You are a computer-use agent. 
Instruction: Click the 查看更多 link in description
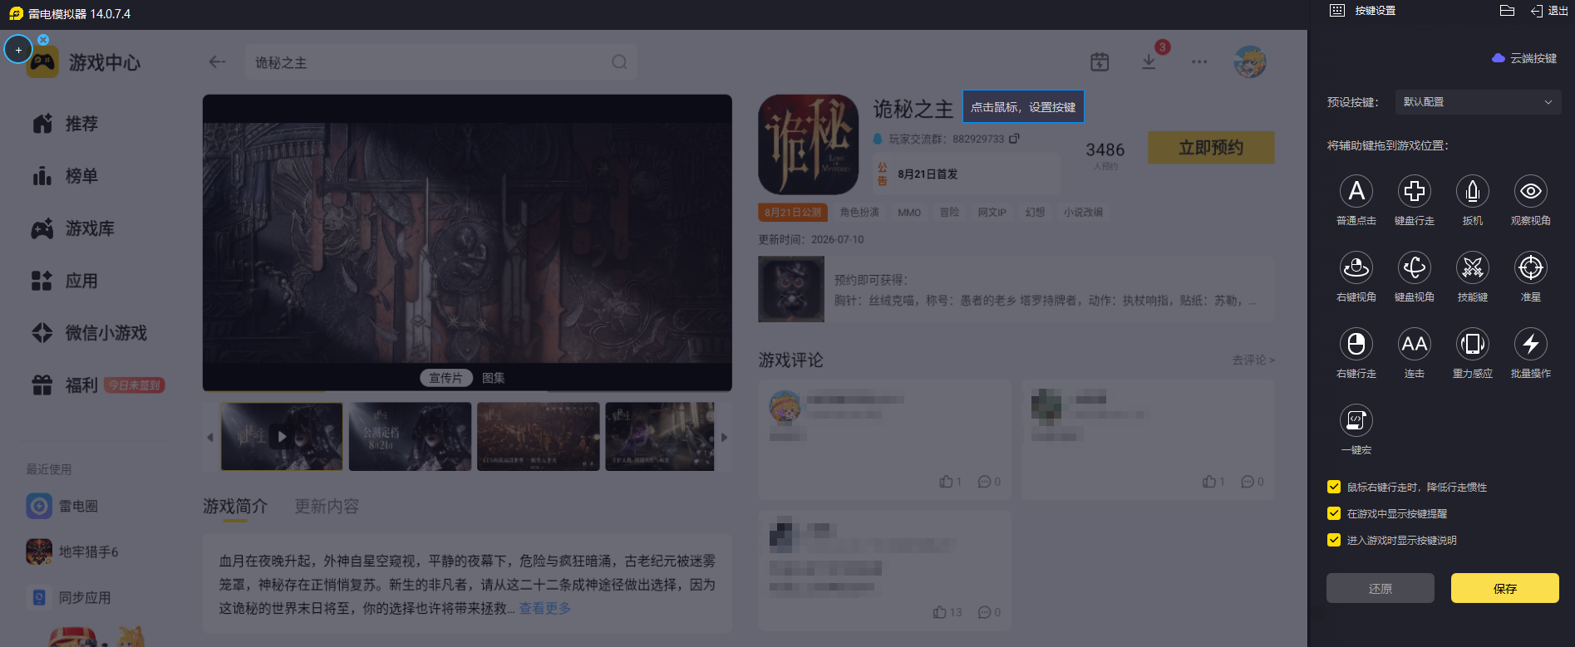click(x=545, y=609)
